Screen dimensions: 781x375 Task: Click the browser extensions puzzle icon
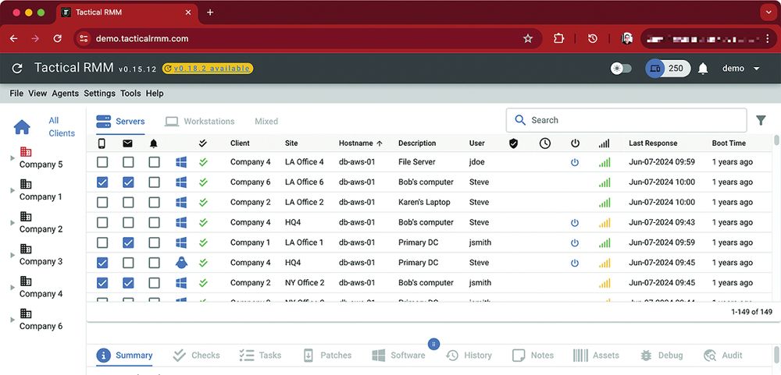pyautogui.click(x=559, y=38)
